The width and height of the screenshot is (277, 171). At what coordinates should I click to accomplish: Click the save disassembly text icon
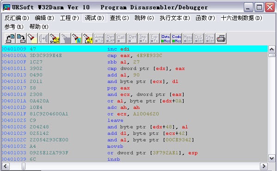click(x=21, y=38)
